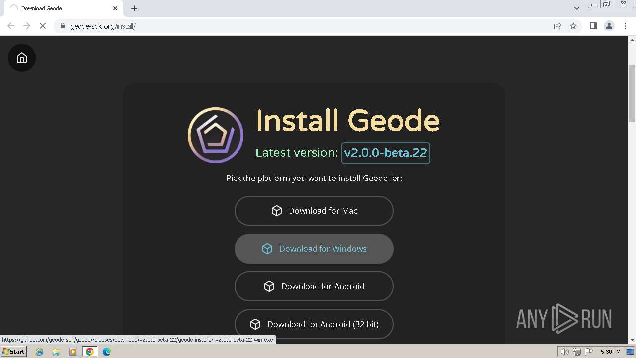Click the cube icon beside Download for Mac
636x358 pixels.
coord(277,211)
